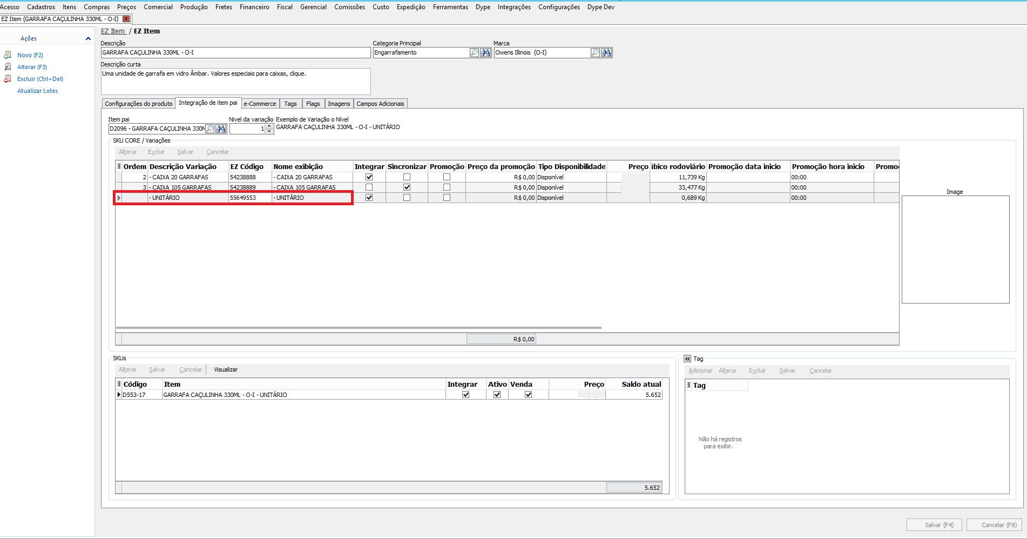Click horizontal scrollbar of variations grid
The height and width of the screenshot is (539, 1027).
click(359, 328)
